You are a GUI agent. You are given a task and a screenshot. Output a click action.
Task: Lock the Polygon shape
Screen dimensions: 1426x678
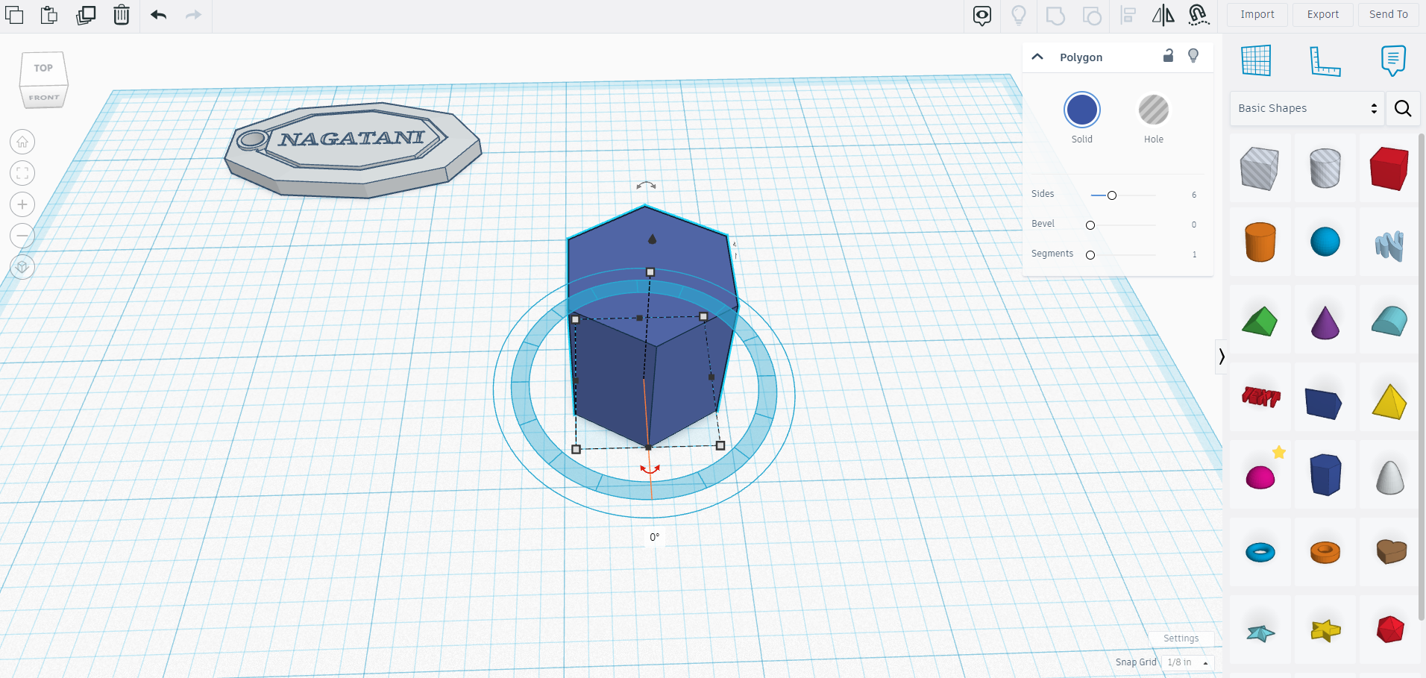(1168, 56)
